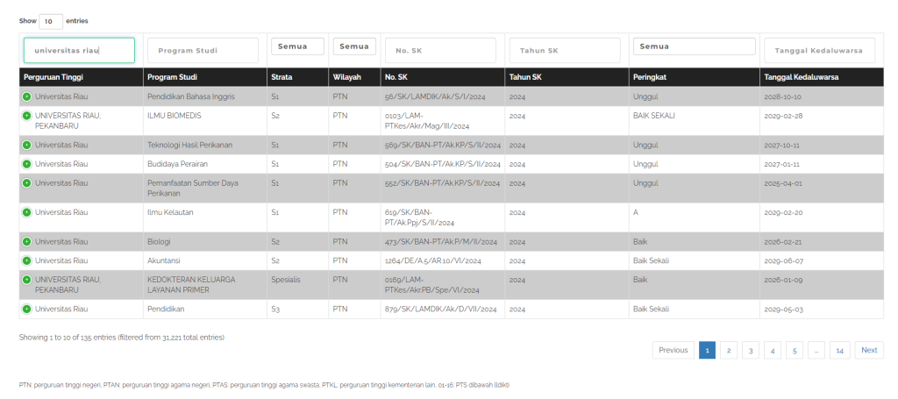Open details icon for Budidaya Perairan row
This screenshot has height=399, width=898.
(x=26, y=164)
